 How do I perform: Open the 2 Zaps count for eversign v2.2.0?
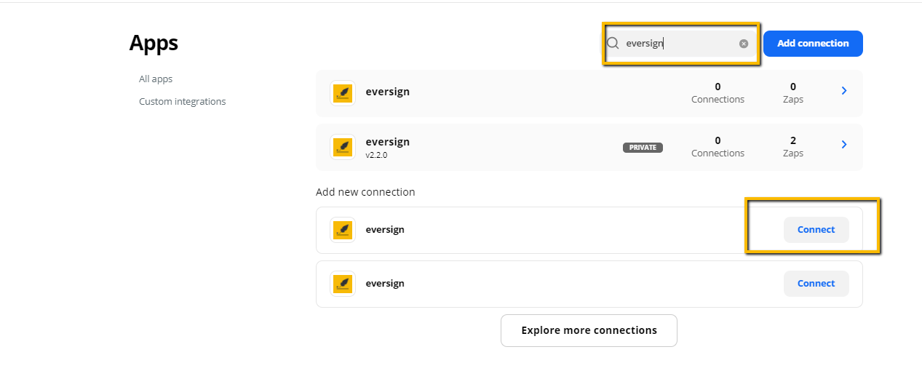(793, 146)
